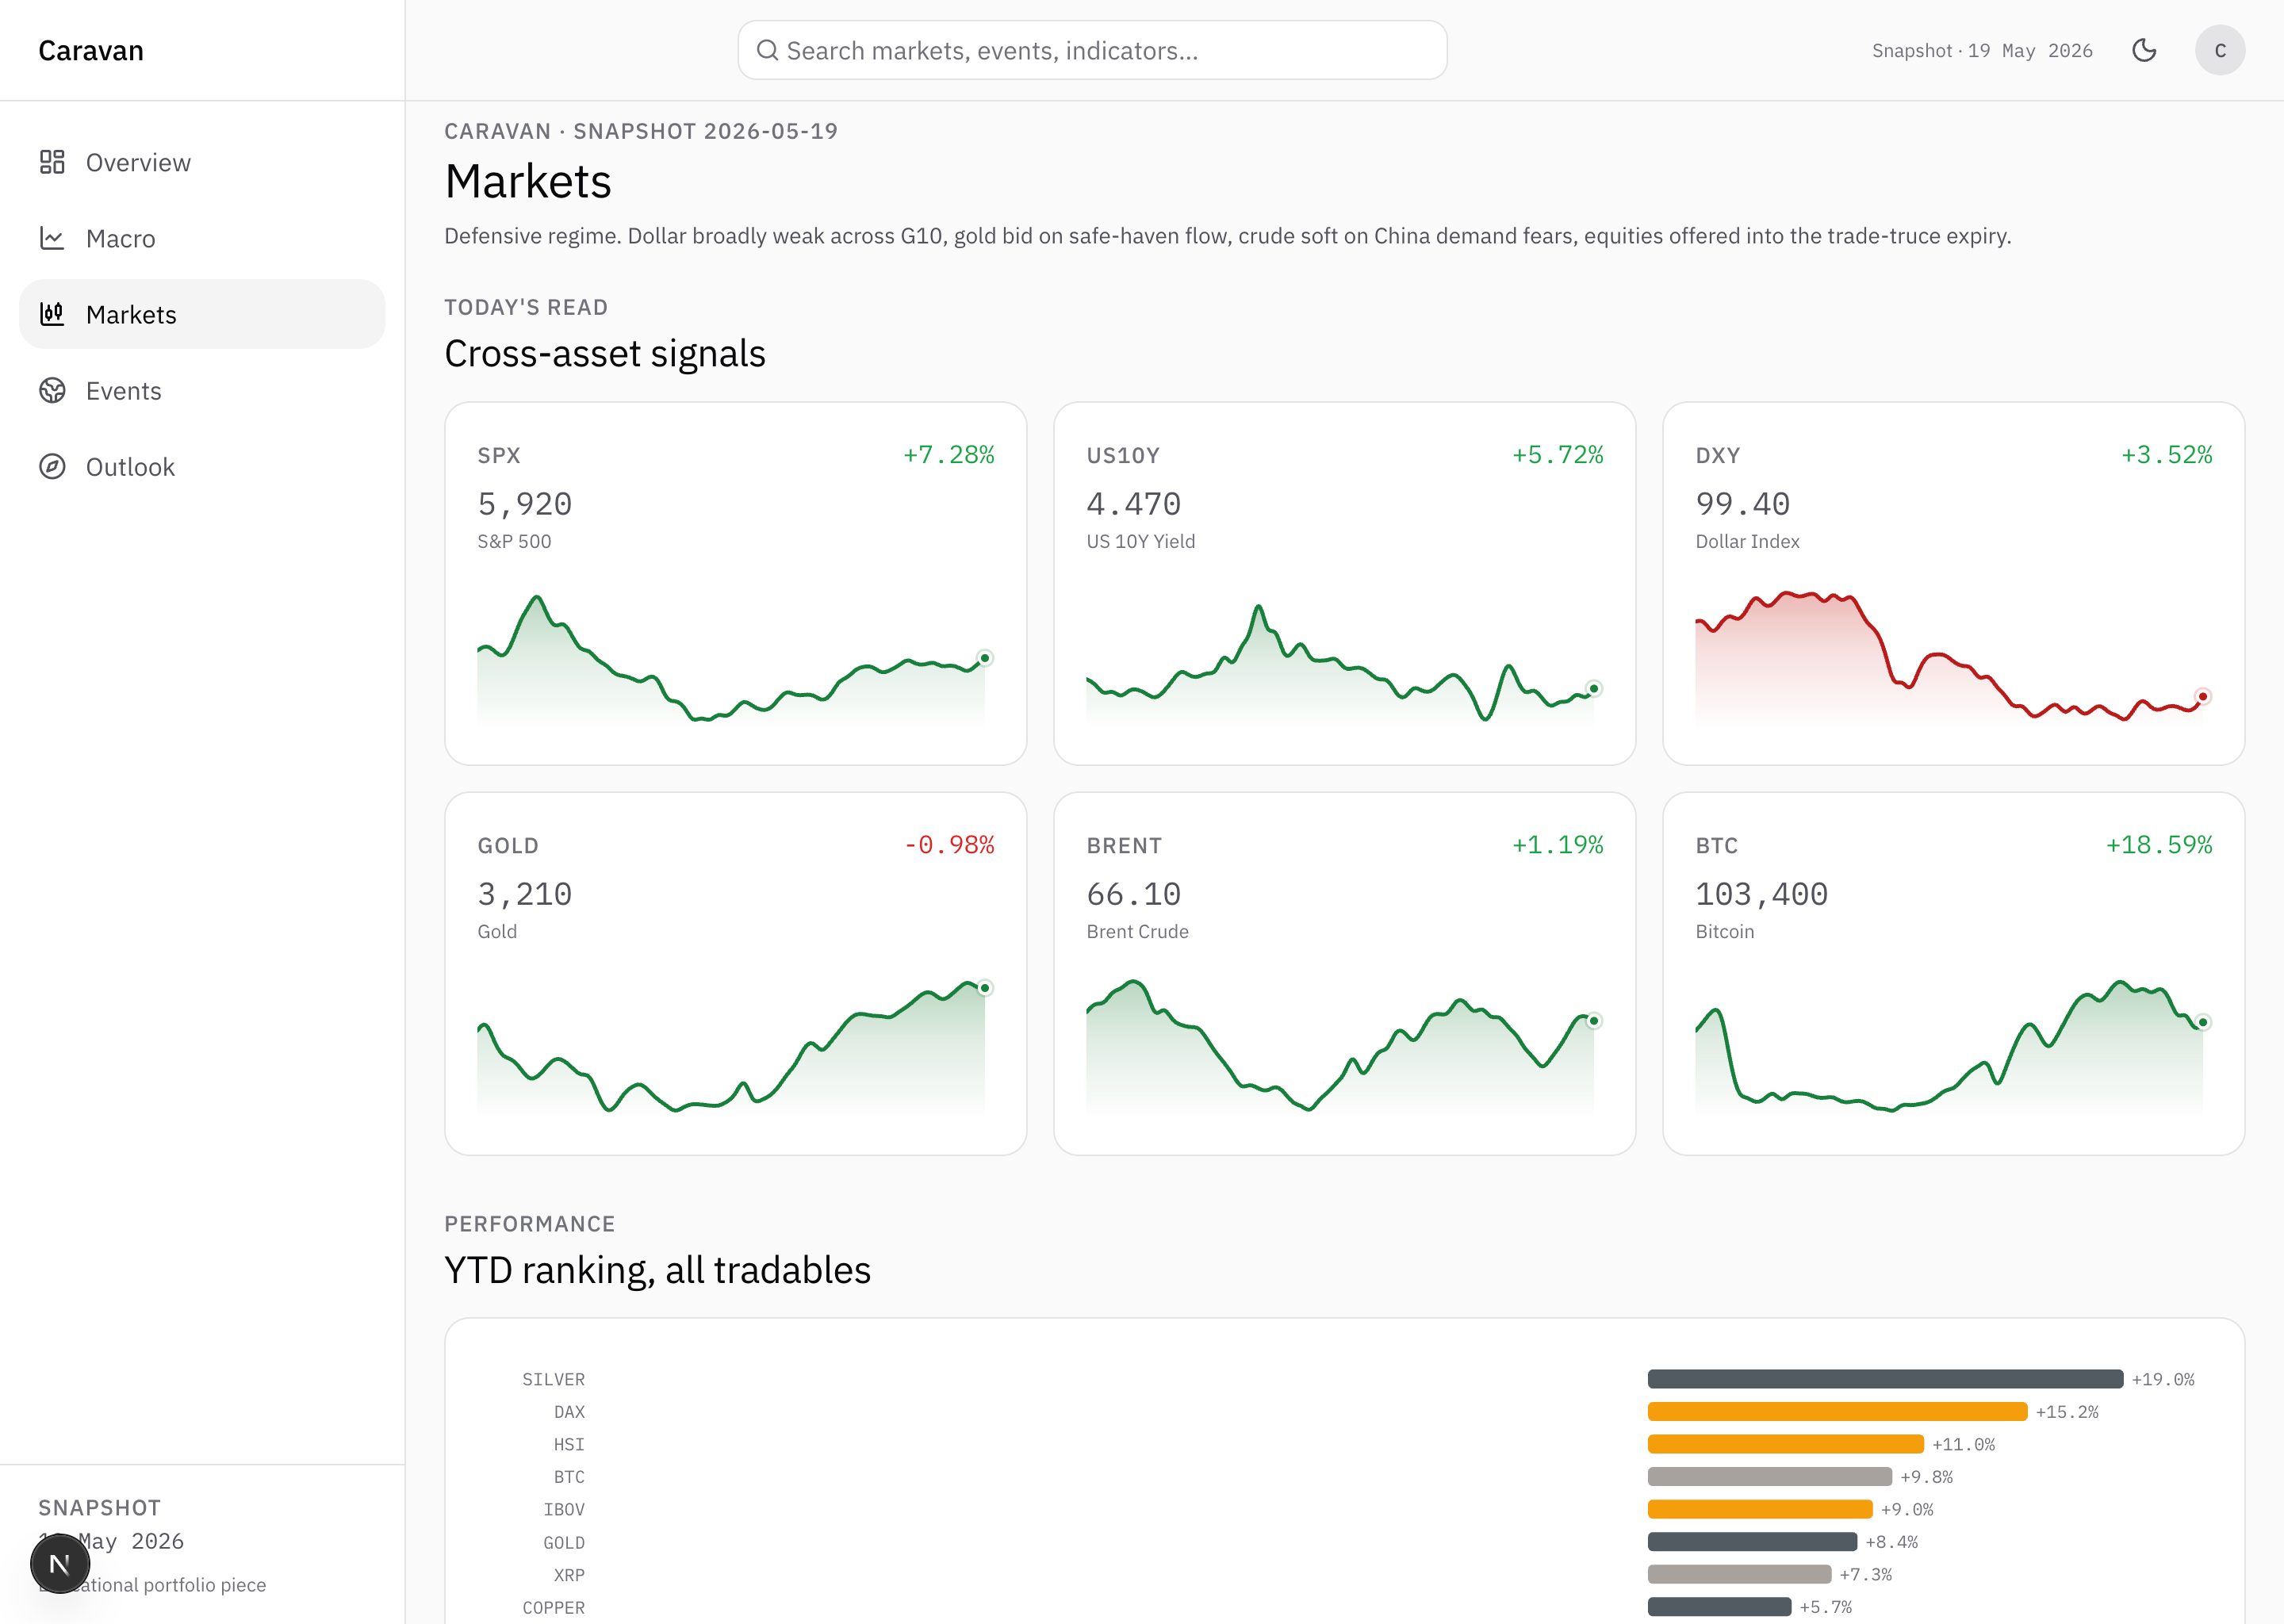The width and height of the screenshot is (2284, 1624).
Task: Click the Macro line-chart icon
Action: (x=52, y=238)
